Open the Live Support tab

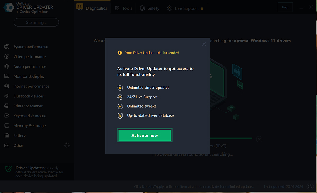[x=185, y=8]
